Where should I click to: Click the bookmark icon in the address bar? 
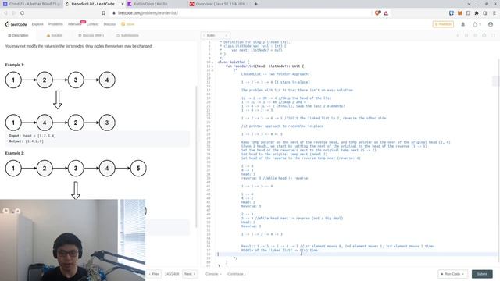(104, 13)
